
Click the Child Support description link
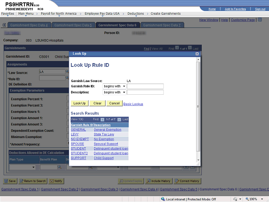tap(104, 158)
